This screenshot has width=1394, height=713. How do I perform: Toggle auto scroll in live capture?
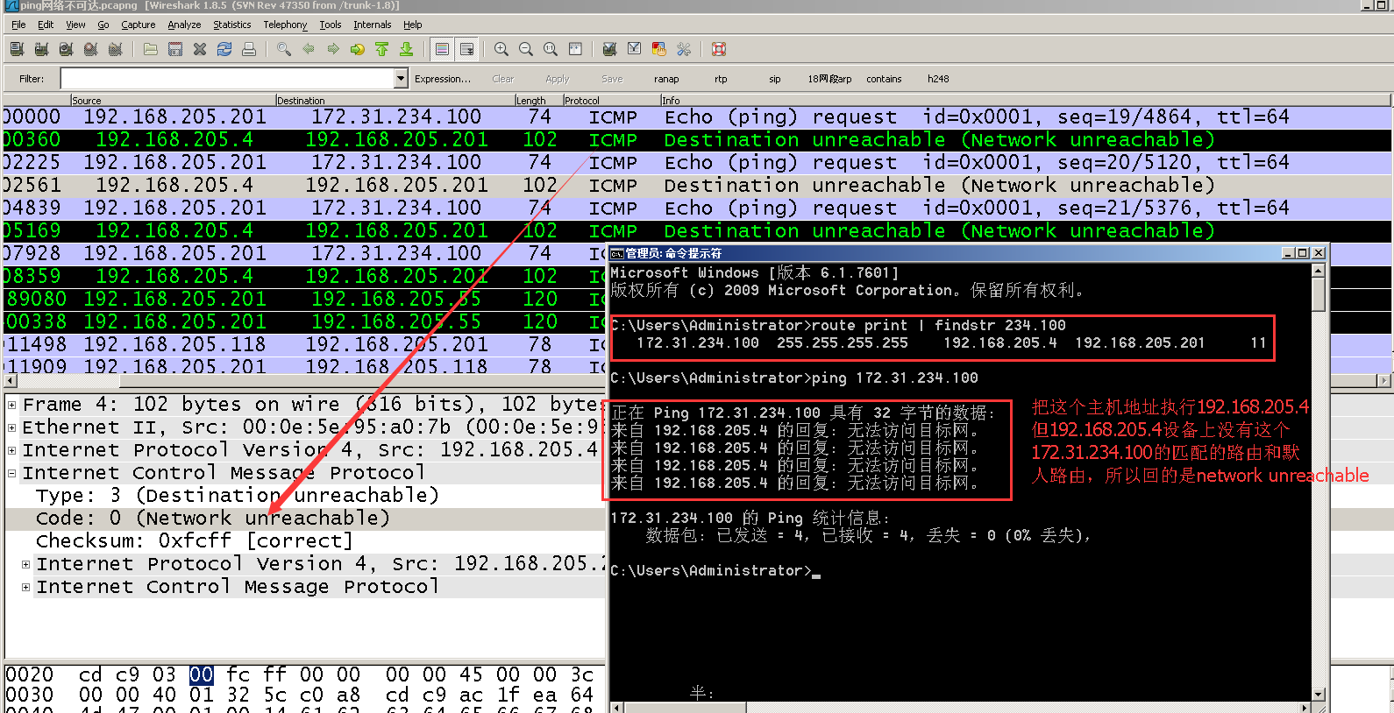tap(466, 49)
